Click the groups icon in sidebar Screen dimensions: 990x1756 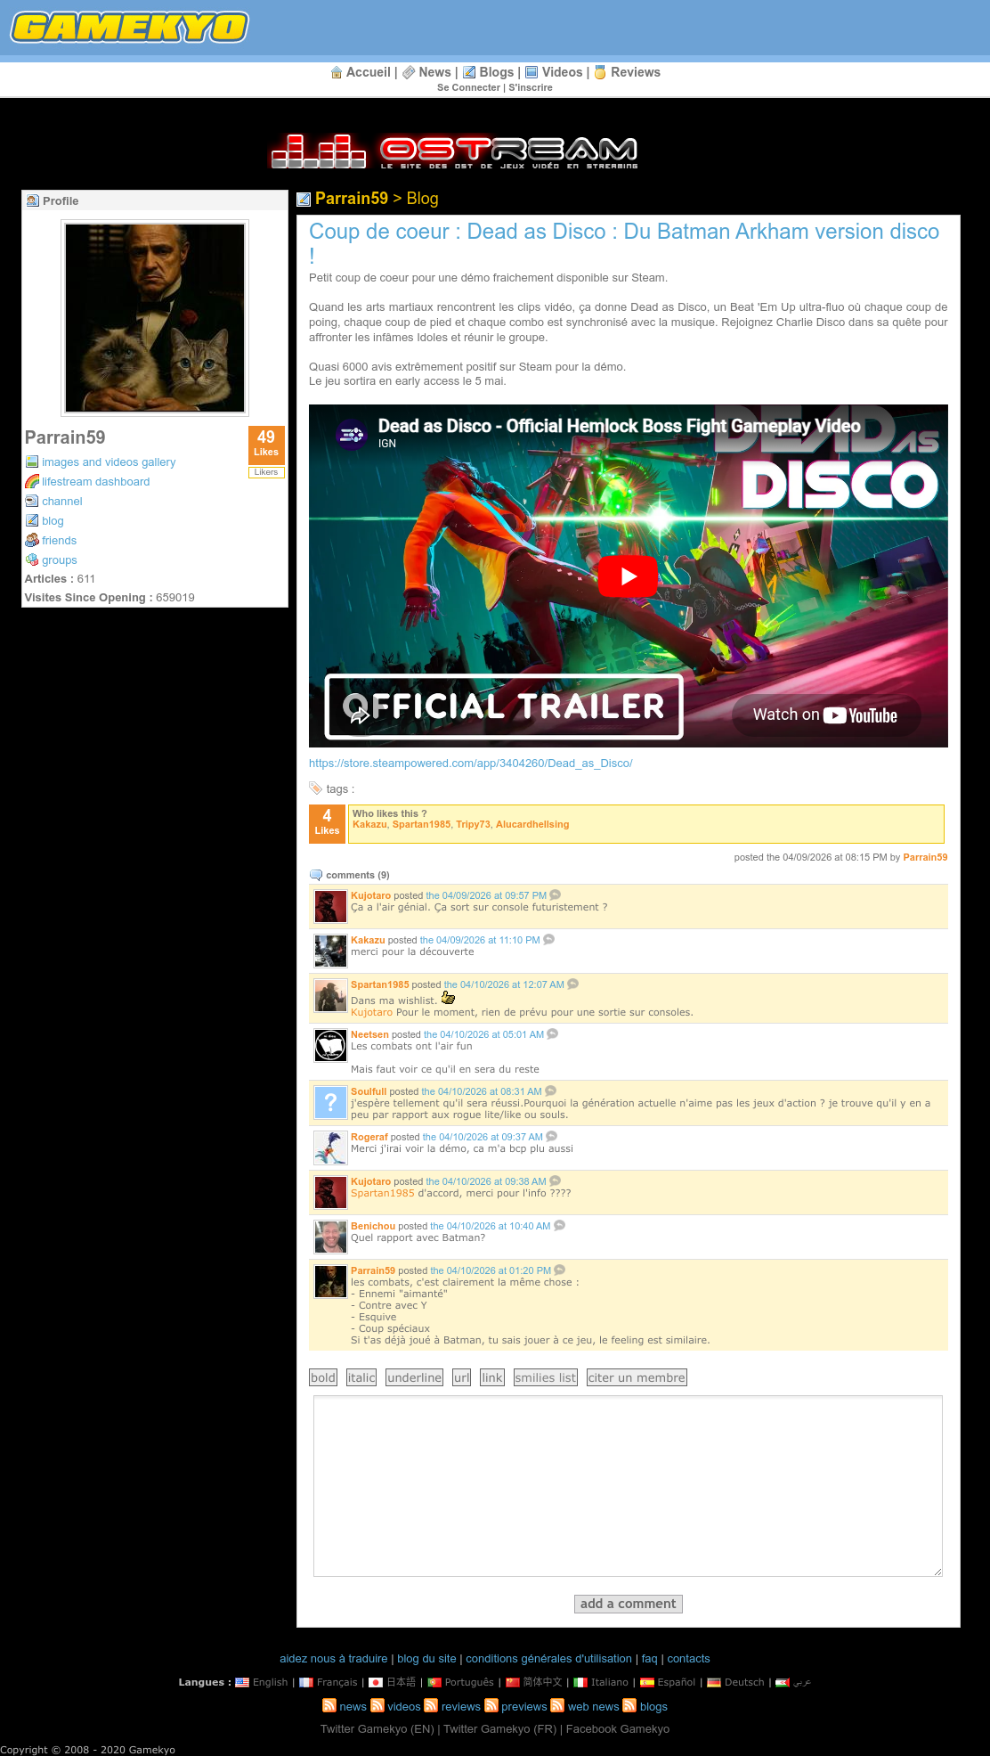[32, 559]
